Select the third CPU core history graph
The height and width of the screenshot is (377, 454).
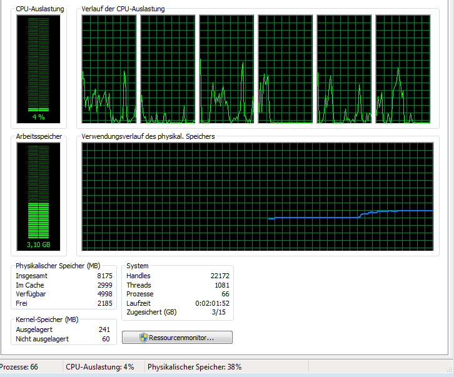coord(227,69)
